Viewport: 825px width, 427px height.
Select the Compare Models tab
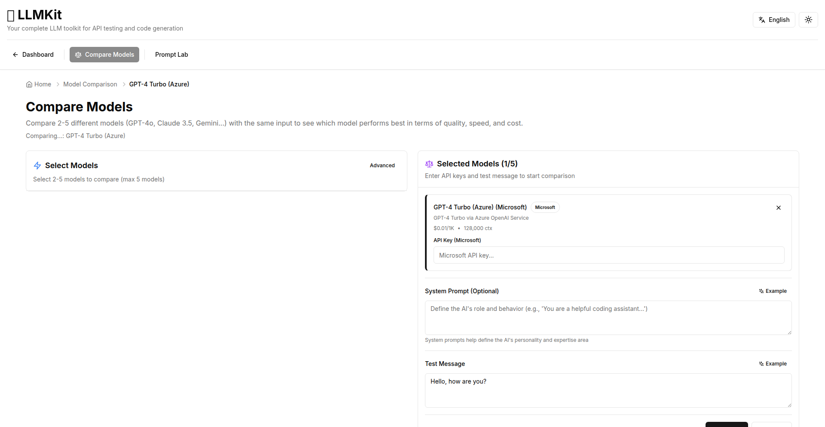[104, 55]
